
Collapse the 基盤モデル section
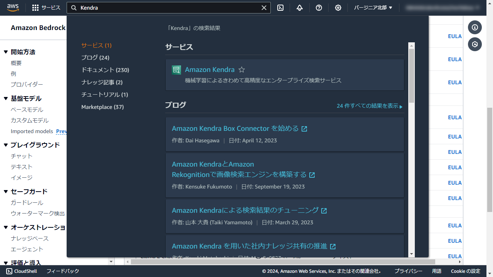(x=6, y=99)
